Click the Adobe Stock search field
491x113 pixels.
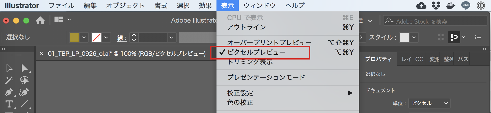[x=435, y=21]
